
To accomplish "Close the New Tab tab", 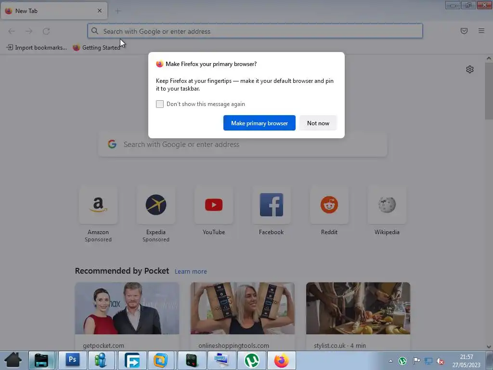I will click(x=100, y=11).
